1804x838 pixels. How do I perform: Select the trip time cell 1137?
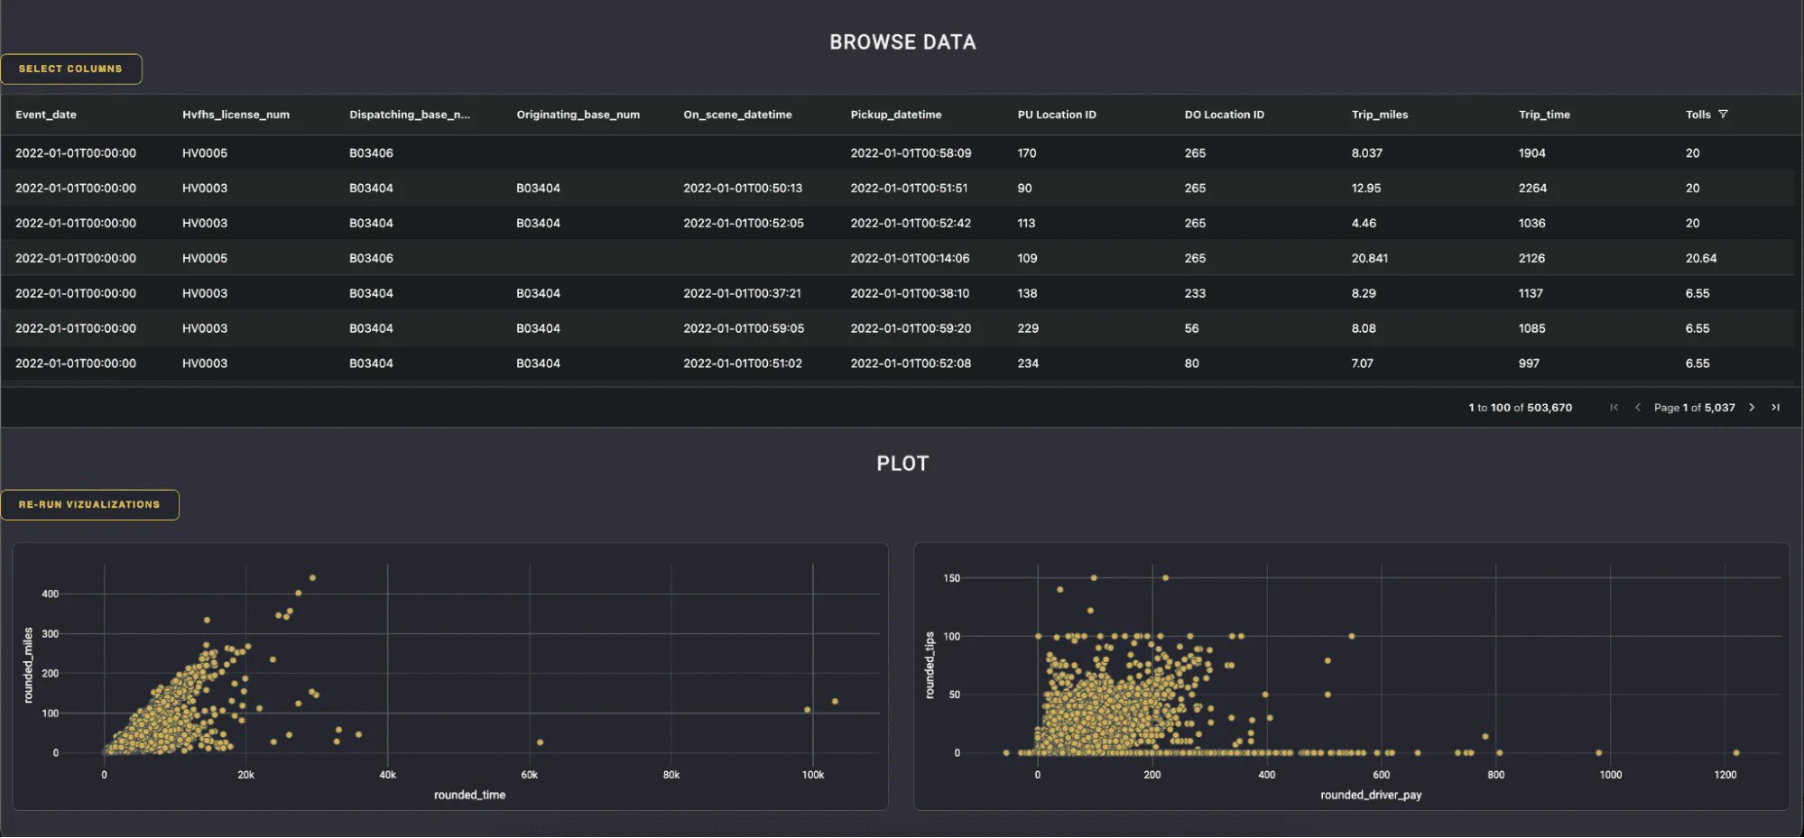click(1531, 294)
